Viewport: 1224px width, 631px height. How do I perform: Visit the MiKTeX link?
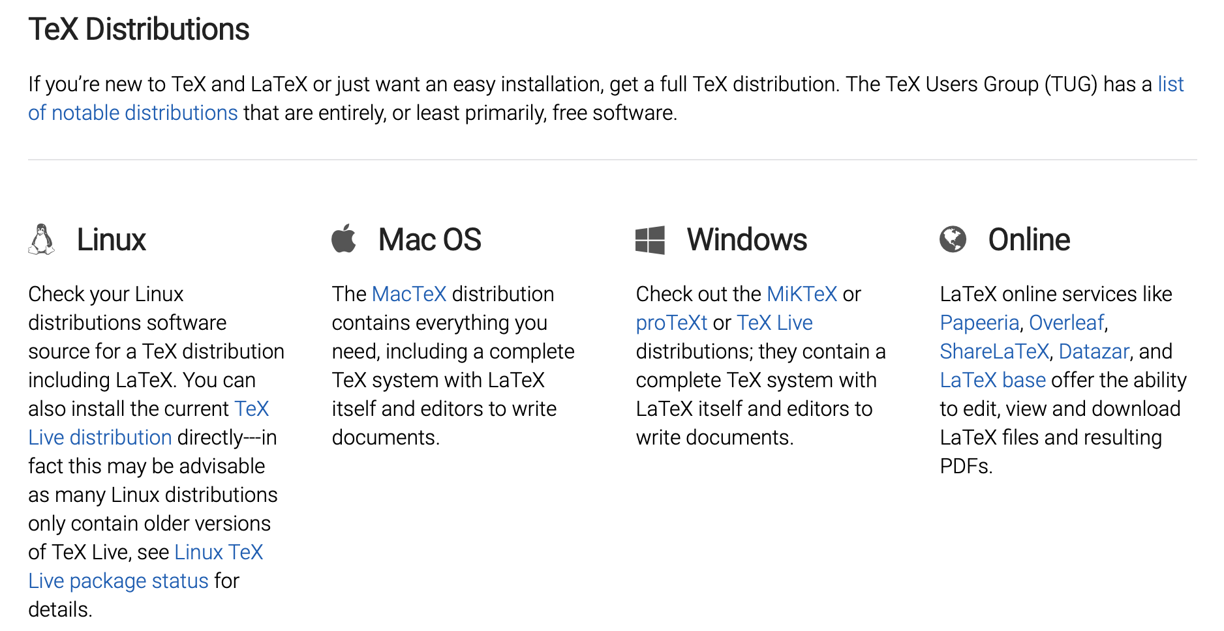click(x=802, y=294)
